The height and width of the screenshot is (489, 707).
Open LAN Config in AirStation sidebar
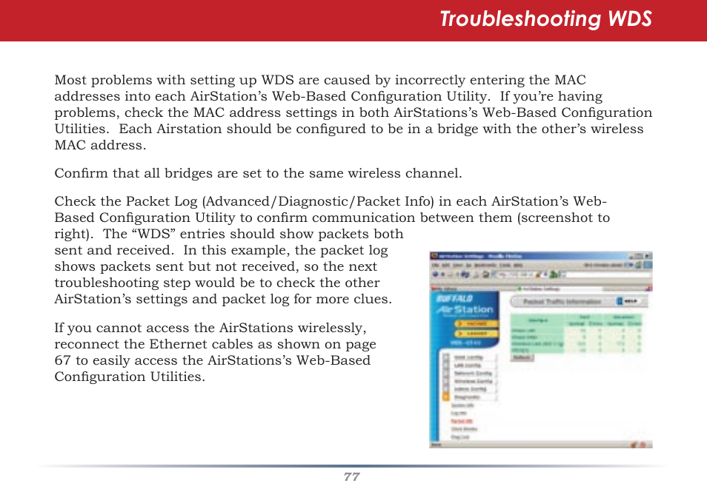tap(468, 365)
